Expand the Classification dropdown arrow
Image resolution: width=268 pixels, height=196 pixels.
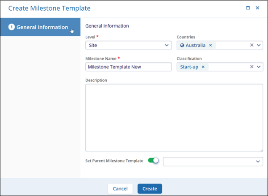[x=259, y=67]
